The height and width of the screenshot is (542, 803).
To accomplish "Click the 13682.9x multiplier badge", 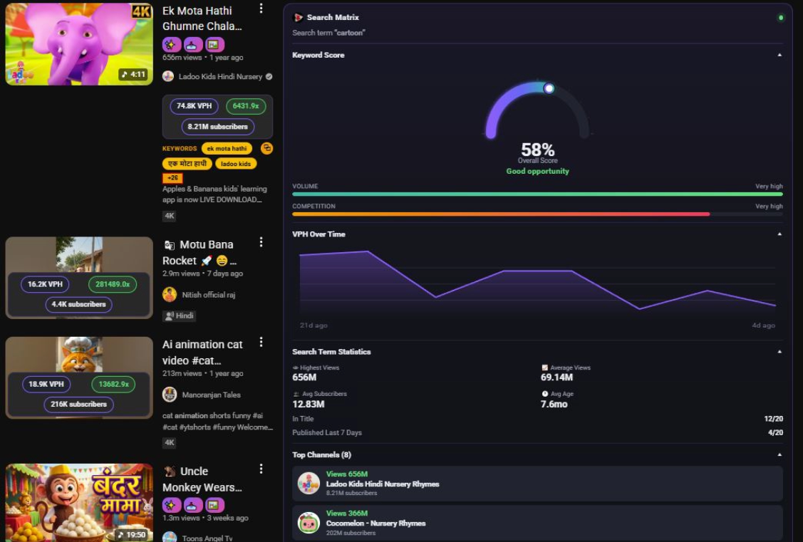I will point(114,384).
